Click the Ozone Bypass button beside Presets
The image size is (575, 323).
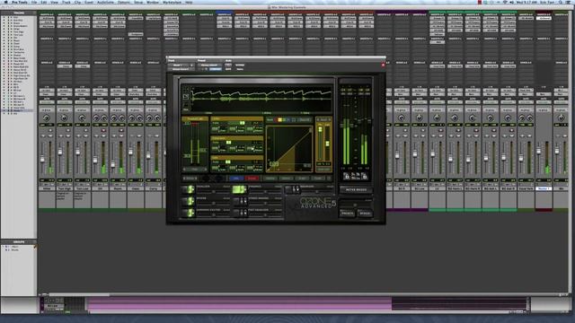coord(366,214)
